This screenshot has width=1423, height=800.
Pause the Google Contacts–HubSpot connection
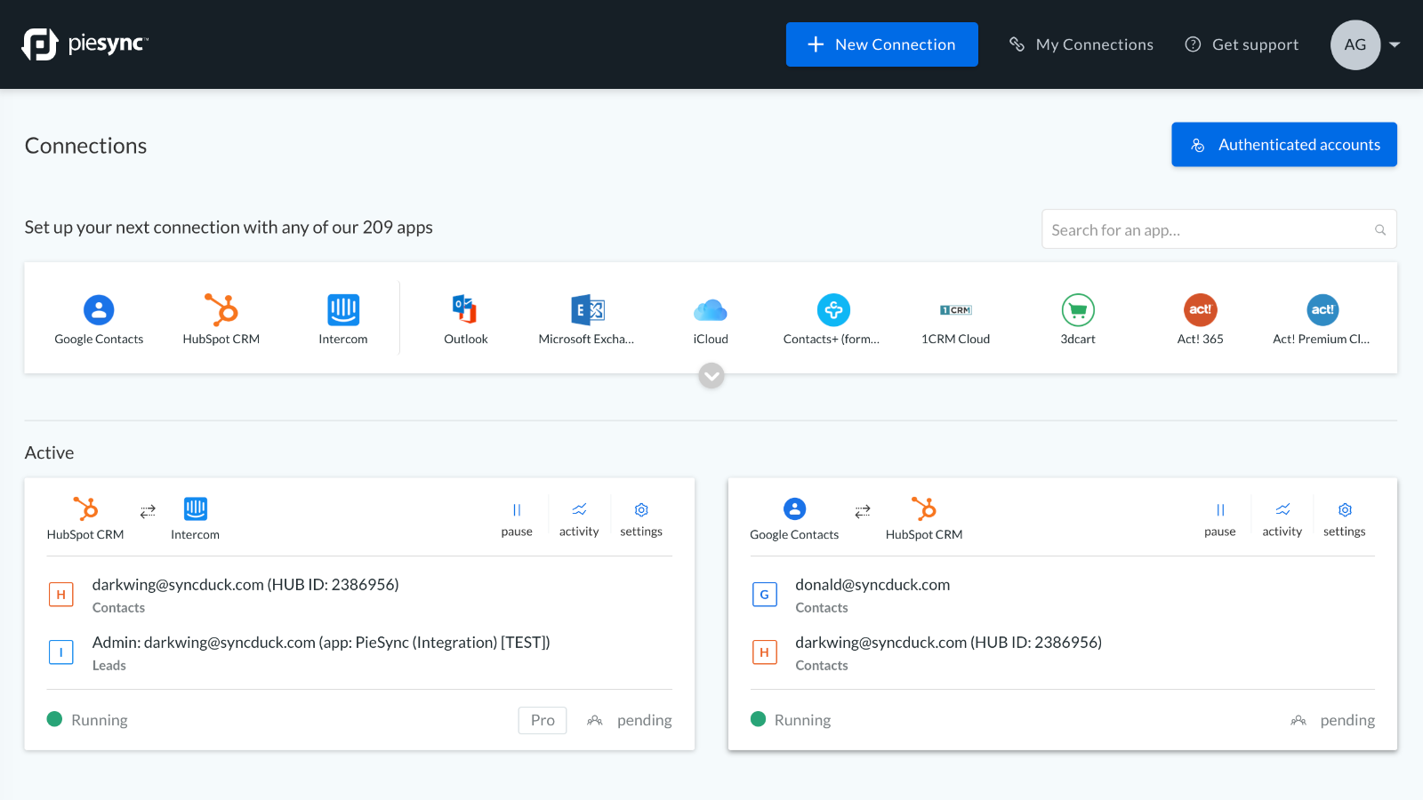tap(1219, 518)
